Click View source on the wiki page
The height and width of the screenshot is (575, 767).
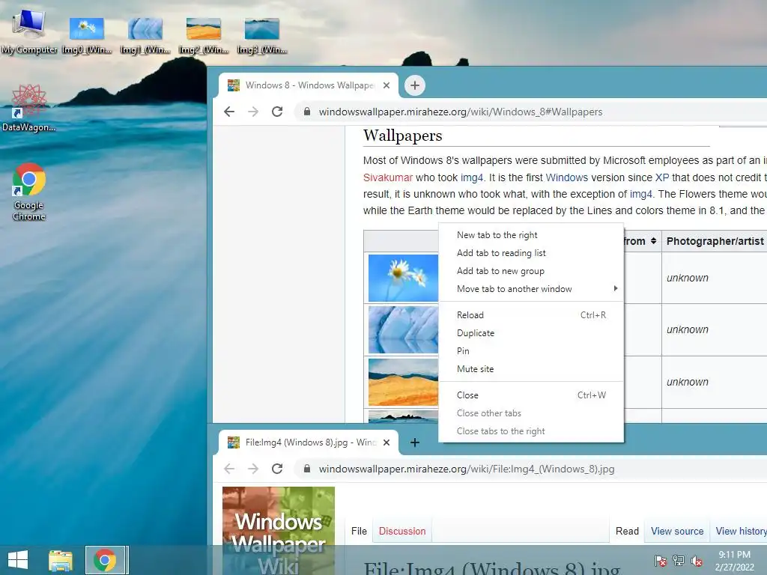pos(677,531)
